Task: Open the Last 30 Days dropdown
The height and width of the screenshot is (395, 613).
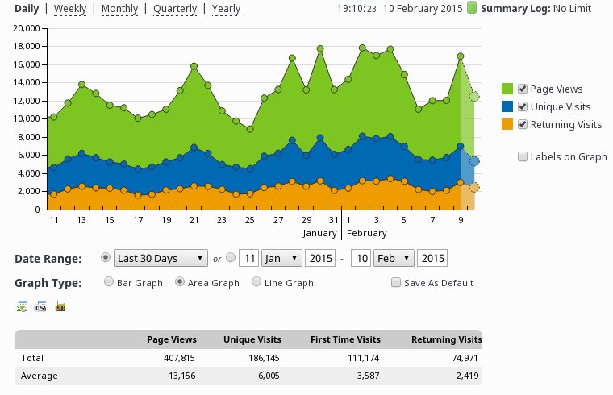Action: pos(161,258)
